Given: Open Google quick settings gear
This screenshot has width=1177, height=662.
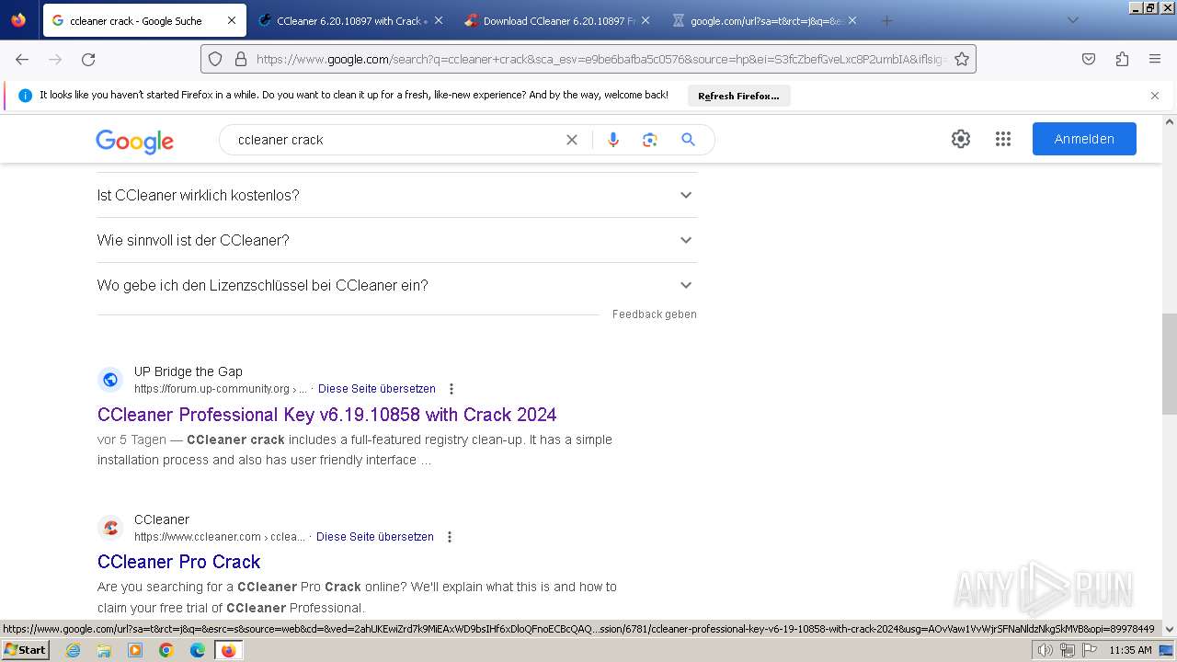Looking at the screenshot, I should tap(961, 139).
